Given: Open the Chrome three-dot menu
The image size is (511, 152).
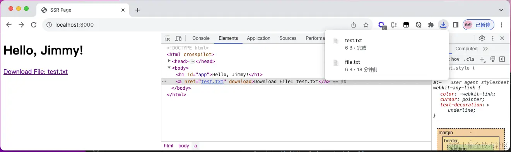Looking at the screenshot, I should point(502,25).
